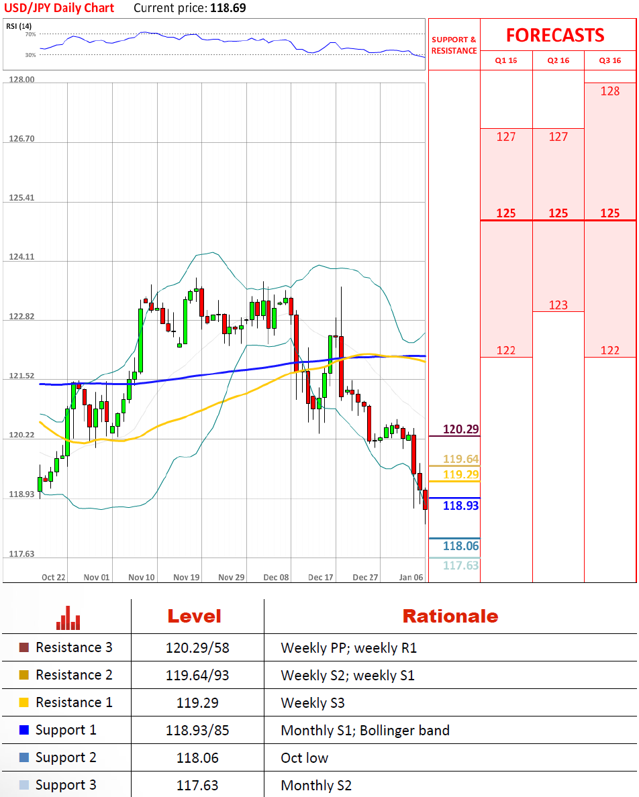Click the Weekly S2; weekly S1 rationale
639x797 pixels.
click(348, 676)
